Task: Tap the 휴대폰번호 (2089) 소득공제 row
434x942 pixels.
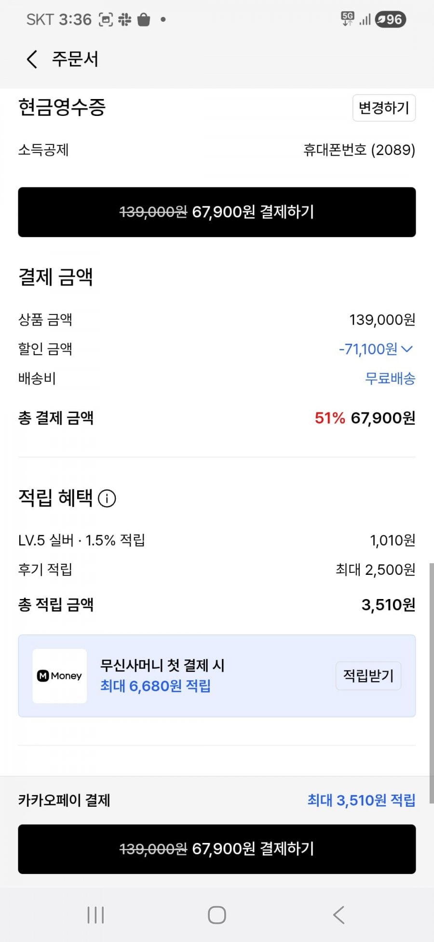Action: pyautogui.click(x=359, y=150)
